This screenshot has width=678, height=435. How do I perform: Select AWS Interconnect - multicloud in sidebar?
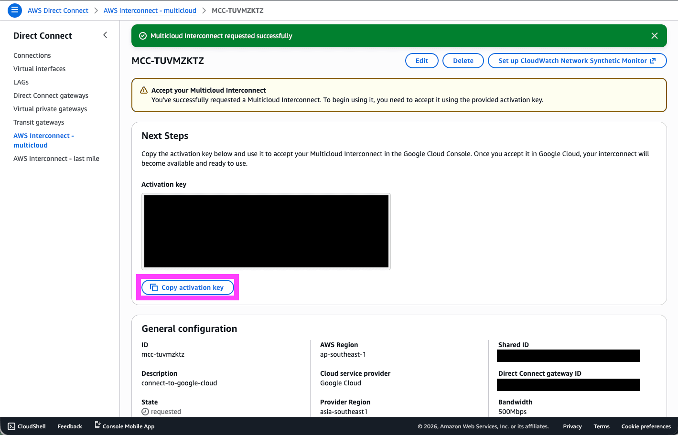pyautogui.click(x=44, y=140)
